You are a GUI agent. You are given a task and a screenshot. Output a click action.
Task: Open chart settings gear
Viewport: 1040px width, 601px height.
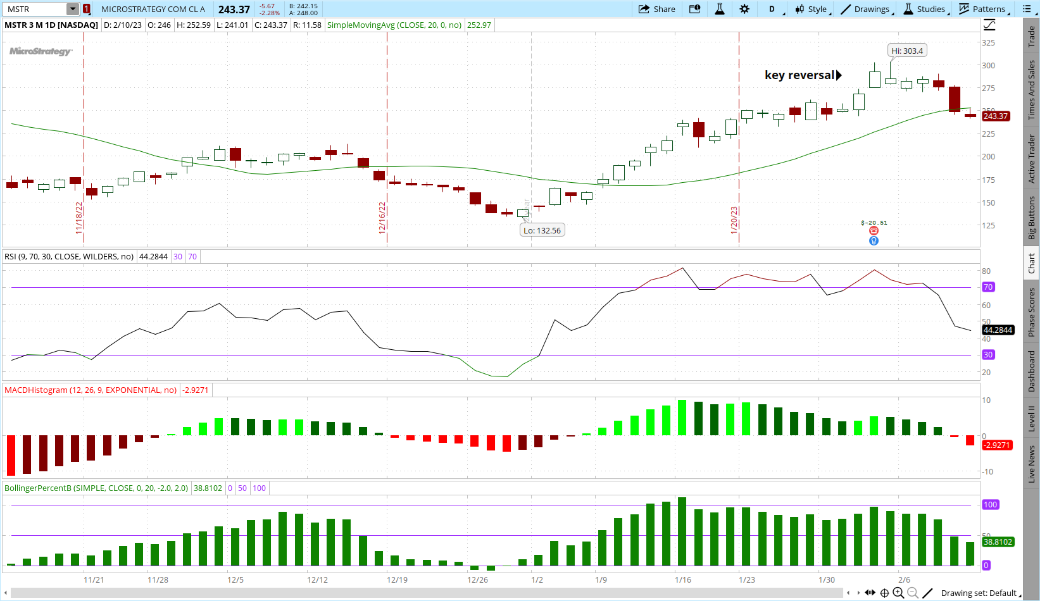(744, 9)
